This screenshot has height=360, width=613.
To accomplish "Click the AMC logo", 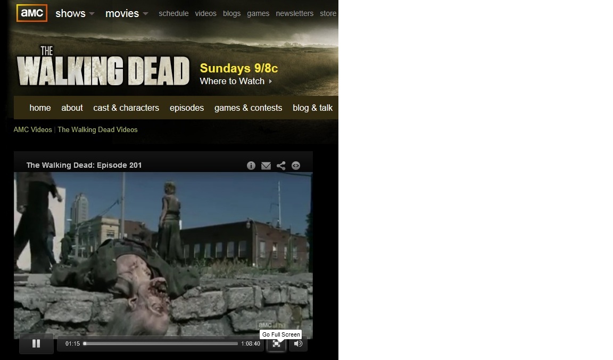I will [32, 13].
